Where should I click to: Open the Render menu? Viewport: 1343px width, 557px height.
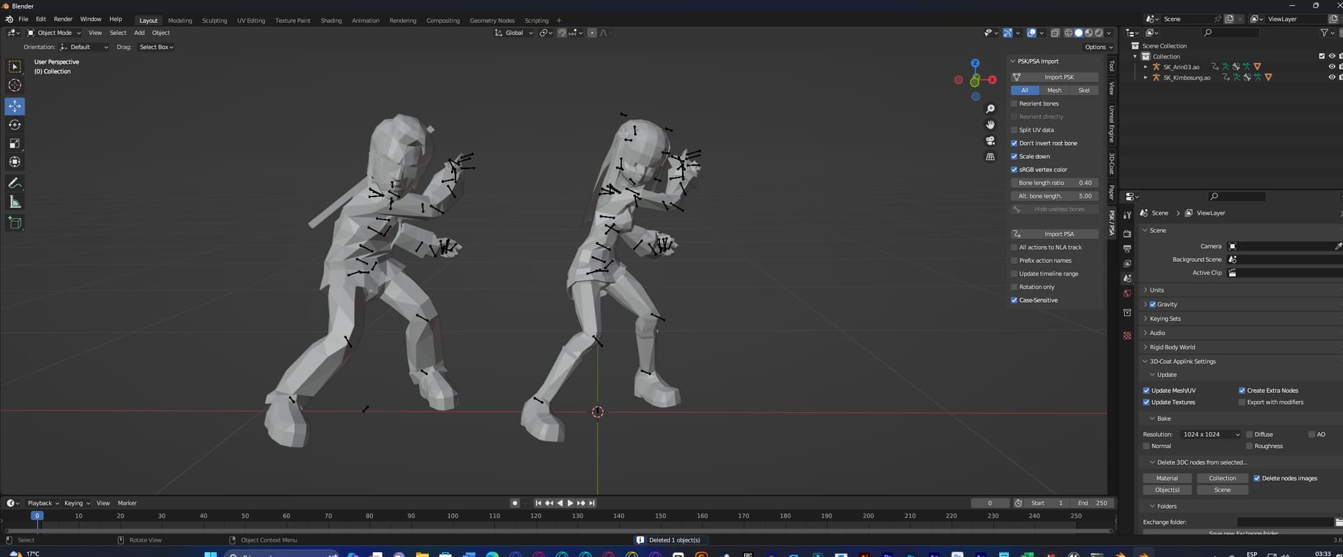[x=63, y=20]
